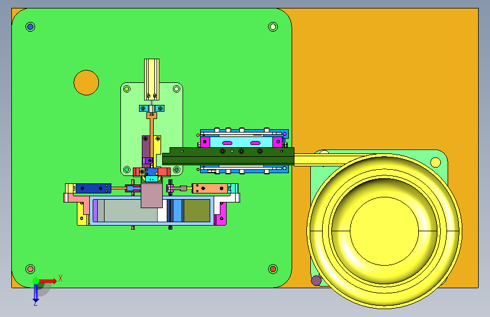Select the mauve square block in the center
Viewport: 490px width, 317px height.
click(x=151, y=196)
